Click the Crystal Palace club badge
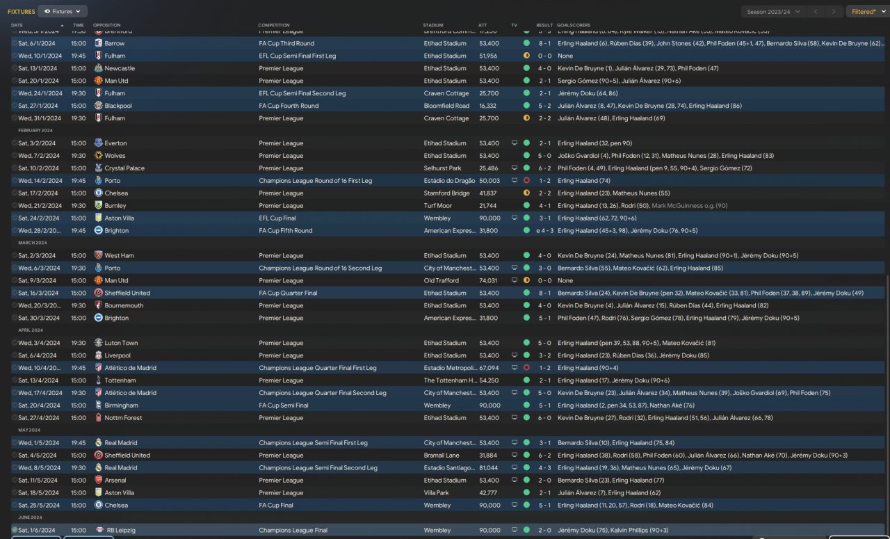 click(x=98, y=168)
